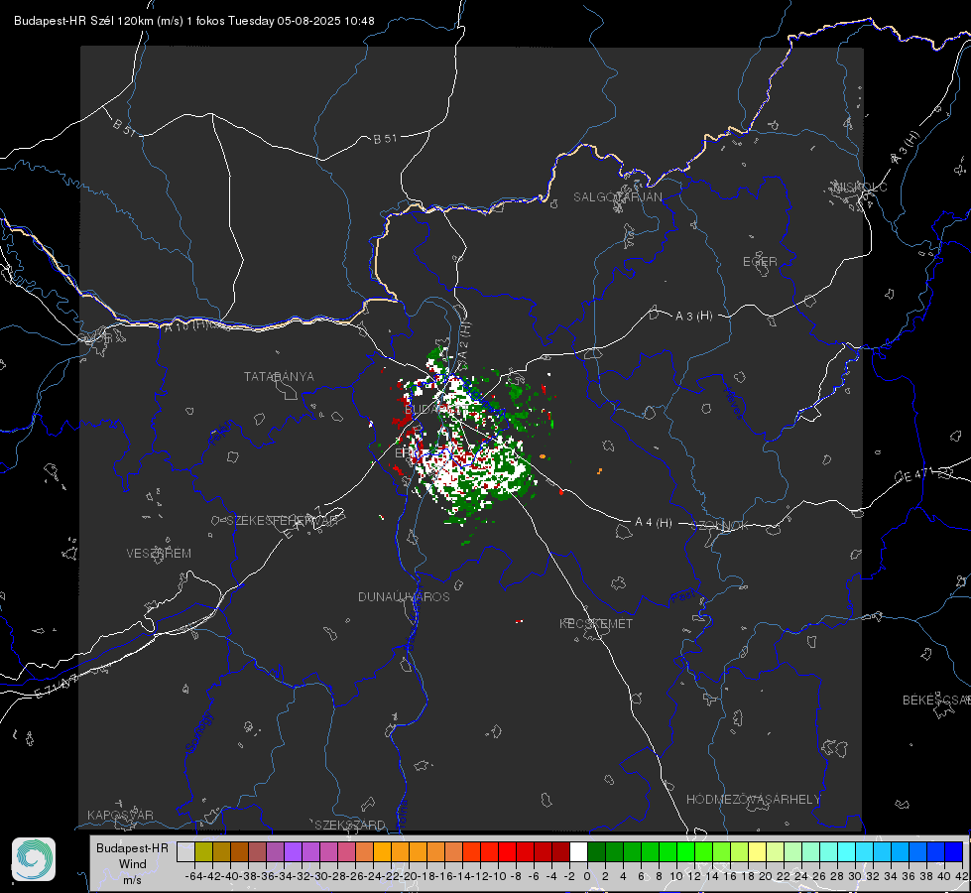Choose the violet swatch between -34 and -32
The height and width of the screenshot is (893, 971).
(x=293, y=852)
